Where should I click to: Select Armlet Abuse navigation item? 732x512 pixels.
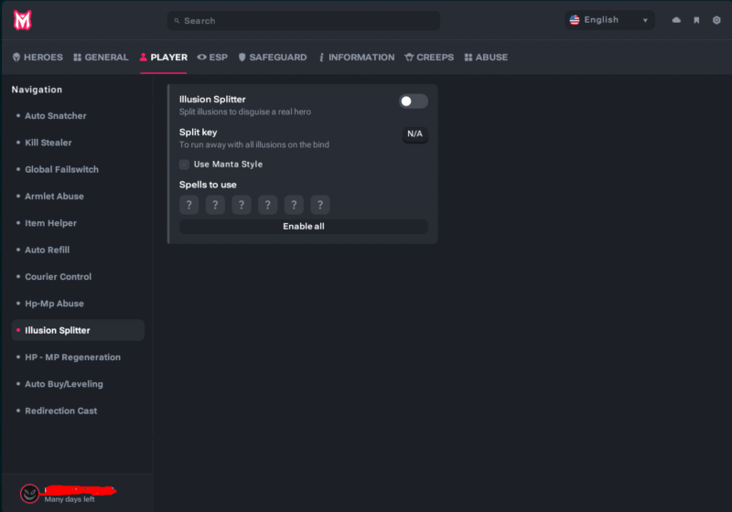78,197
